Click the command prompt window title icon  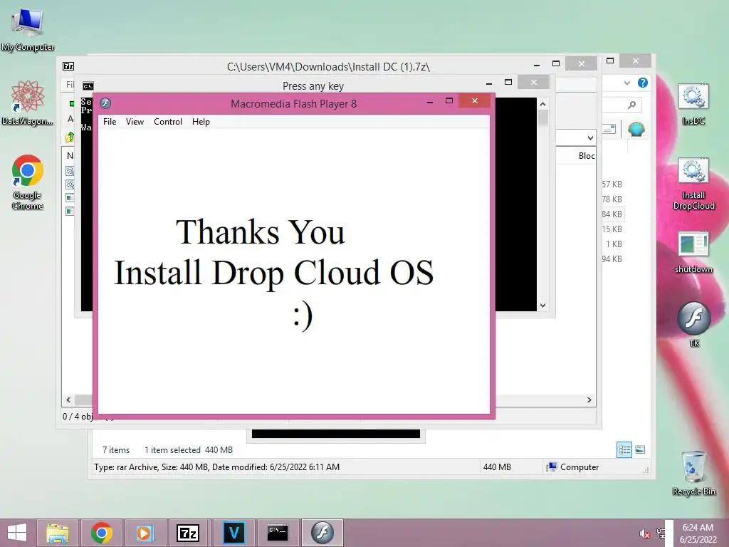(88, 86)
